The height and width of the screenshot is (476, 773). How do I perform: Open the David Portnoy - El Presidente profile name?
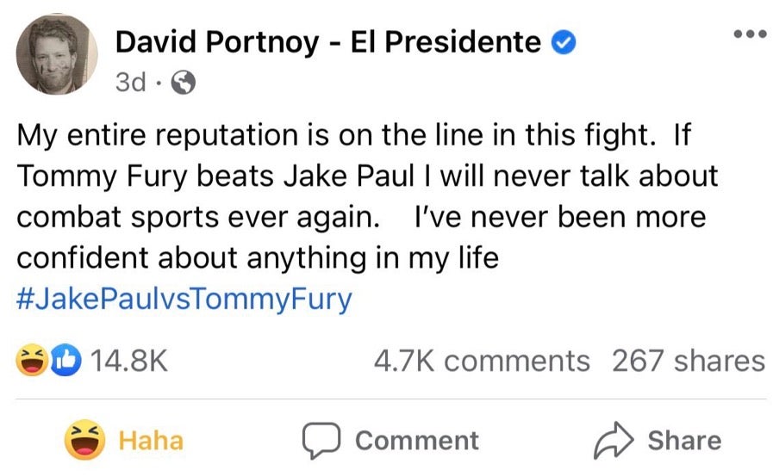(328, 40)
